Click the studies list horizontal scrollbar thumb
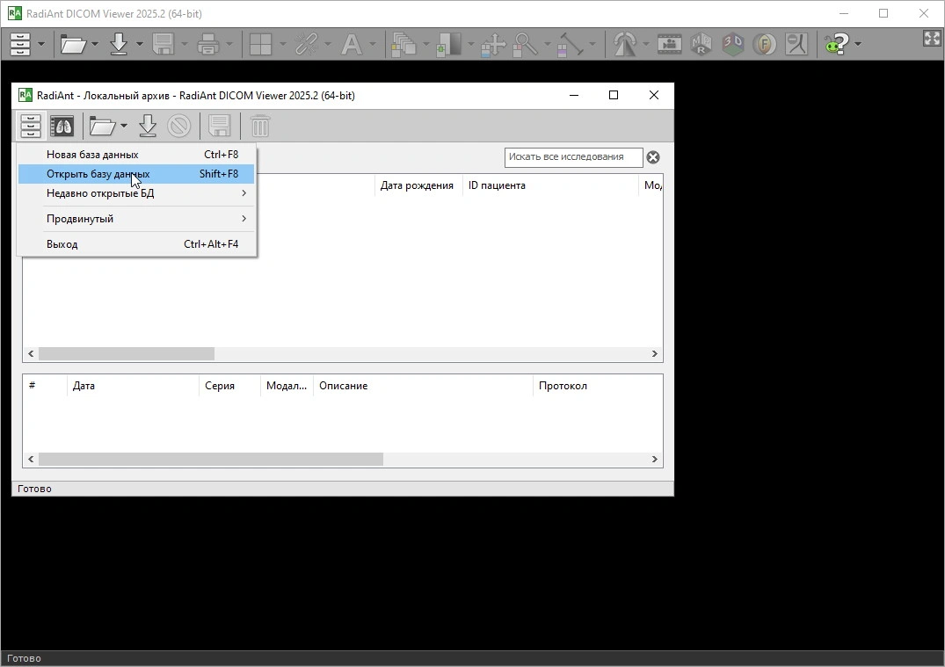Image resolution: width=945 pixels, height=667 pixels. click(127, 353)
